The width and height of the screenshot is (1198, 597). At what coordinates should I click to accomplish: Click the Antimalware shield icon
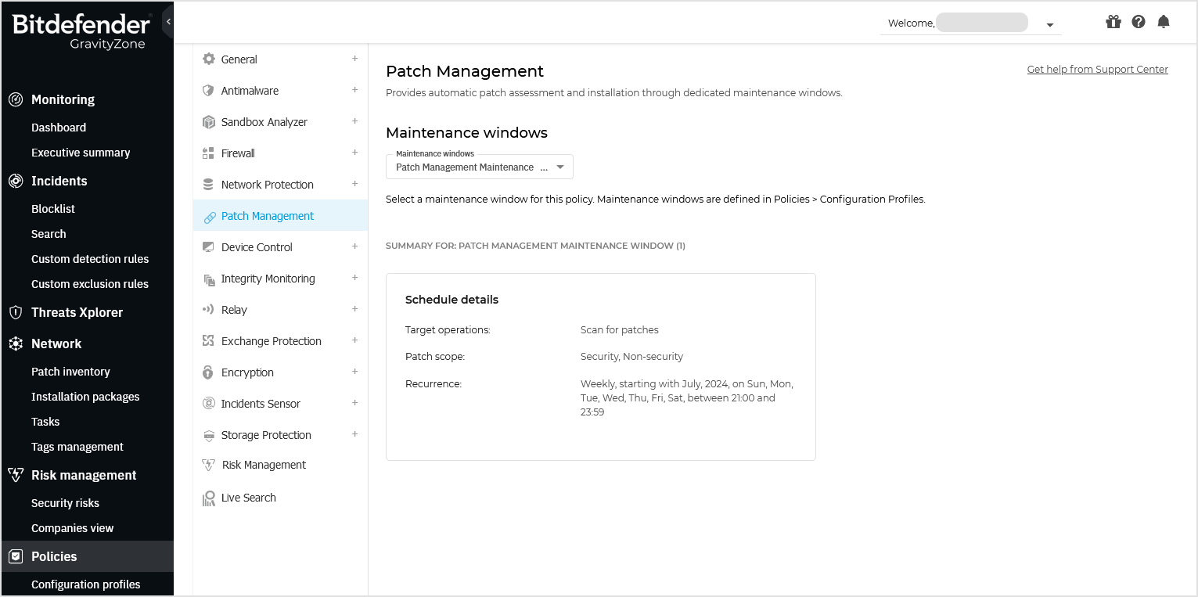[x=208, y=90]
